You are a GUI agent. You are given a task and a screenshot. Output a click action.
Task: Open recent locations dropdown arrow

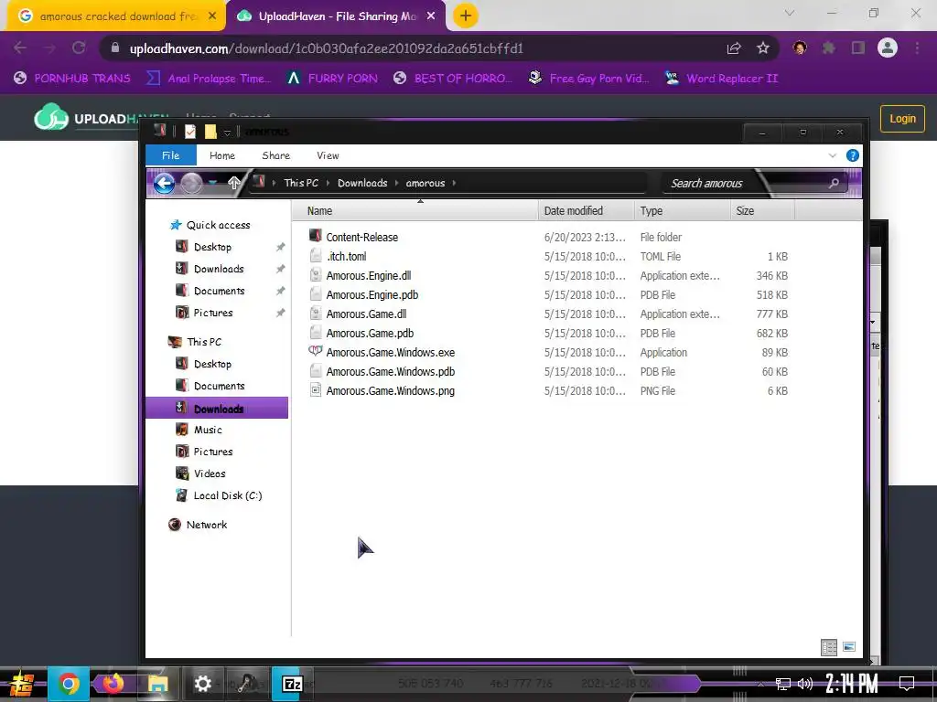point(212,183)
